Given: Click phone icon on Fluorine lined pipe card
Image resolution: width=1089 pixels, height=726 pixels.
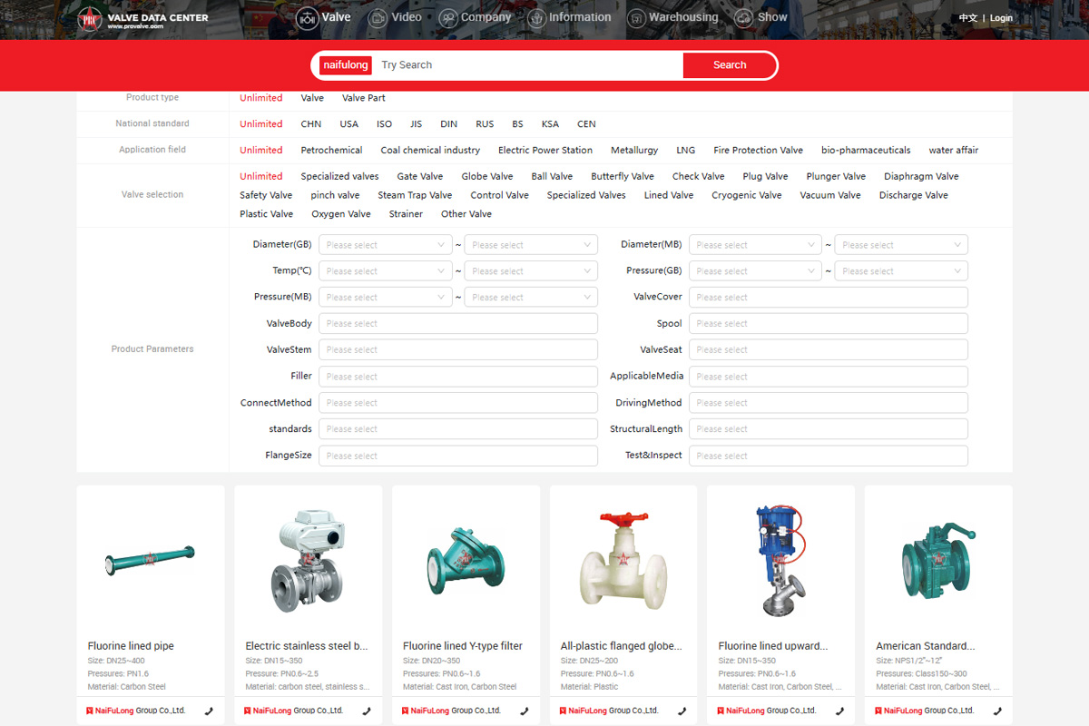Looking at the screenshot, I should coord(209,711).
